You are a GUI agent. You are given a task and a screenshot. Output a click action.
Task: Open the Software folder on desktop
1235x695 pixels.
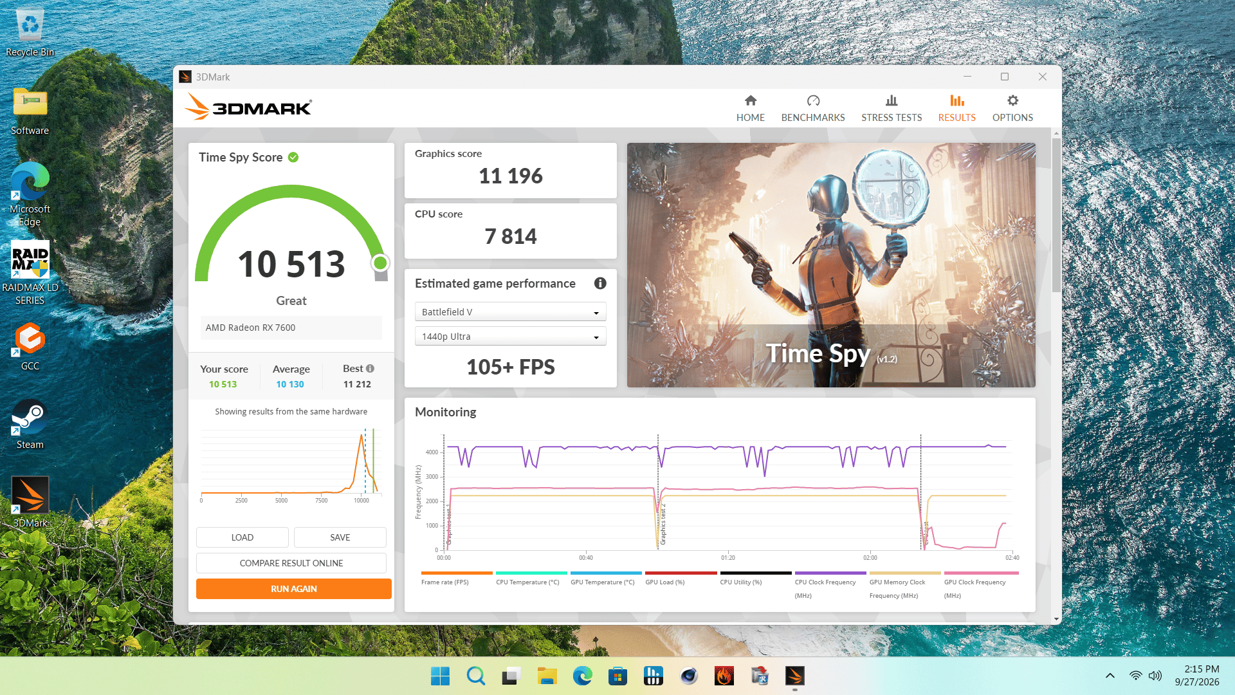pos(30,111)
